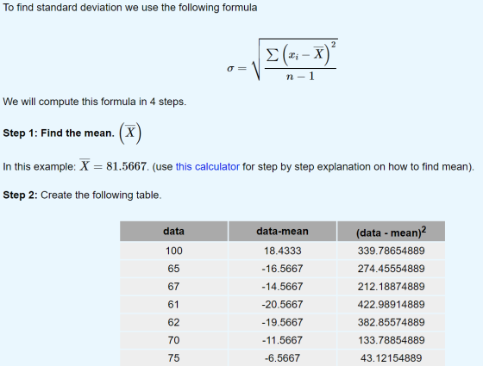The width and height of the screenshot is (483, 366).
Task: Click the squared value 274.45554889
Action: 392,269
